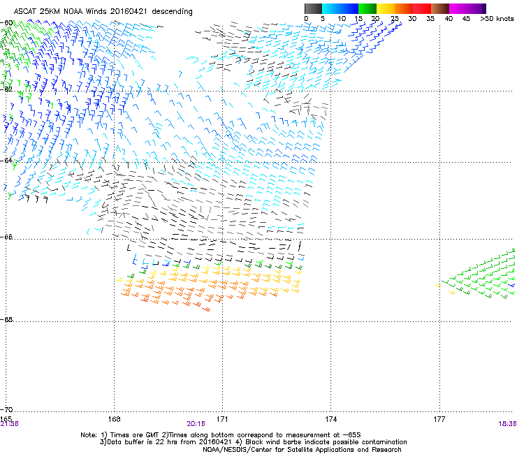
Task: Select the yellow 20-25 knots legend swatch
Action: click(386, 8)
